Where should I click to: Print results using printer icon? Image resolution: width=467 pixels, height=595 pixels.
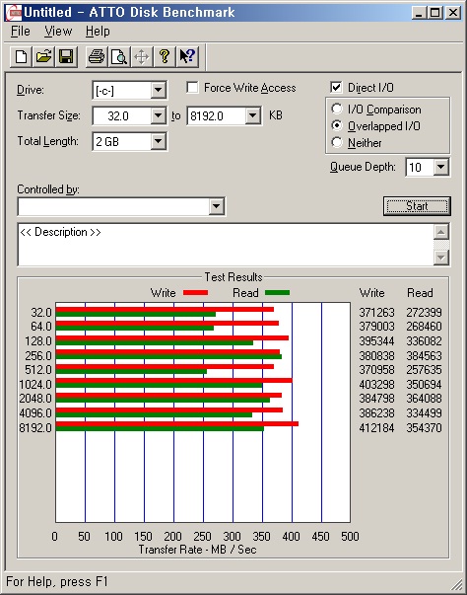pos(97,57)
